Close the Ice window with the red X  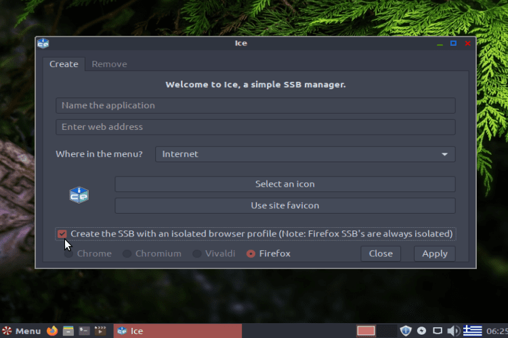point(467,43)
